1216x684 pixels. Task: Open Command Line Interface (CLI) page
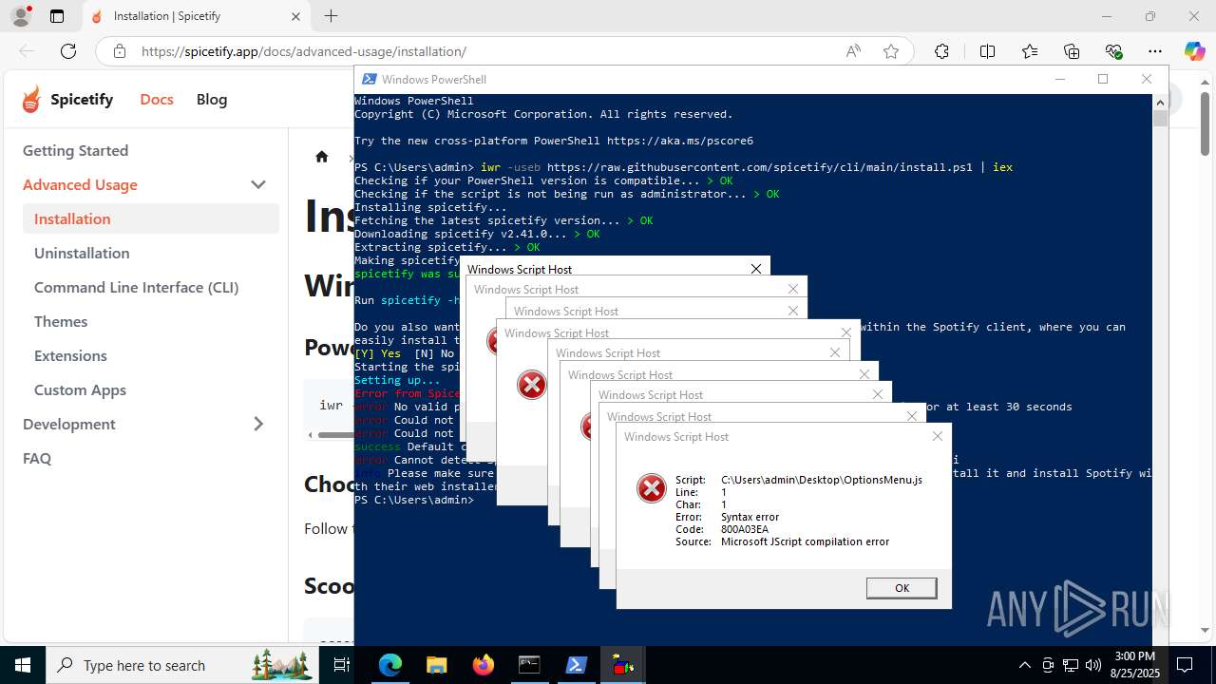point(151,287)
